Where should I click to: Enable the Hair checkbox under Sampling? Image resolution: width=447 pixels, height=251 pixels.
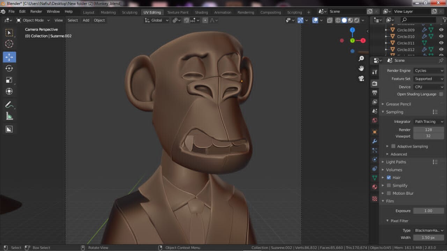pos(389,177)
